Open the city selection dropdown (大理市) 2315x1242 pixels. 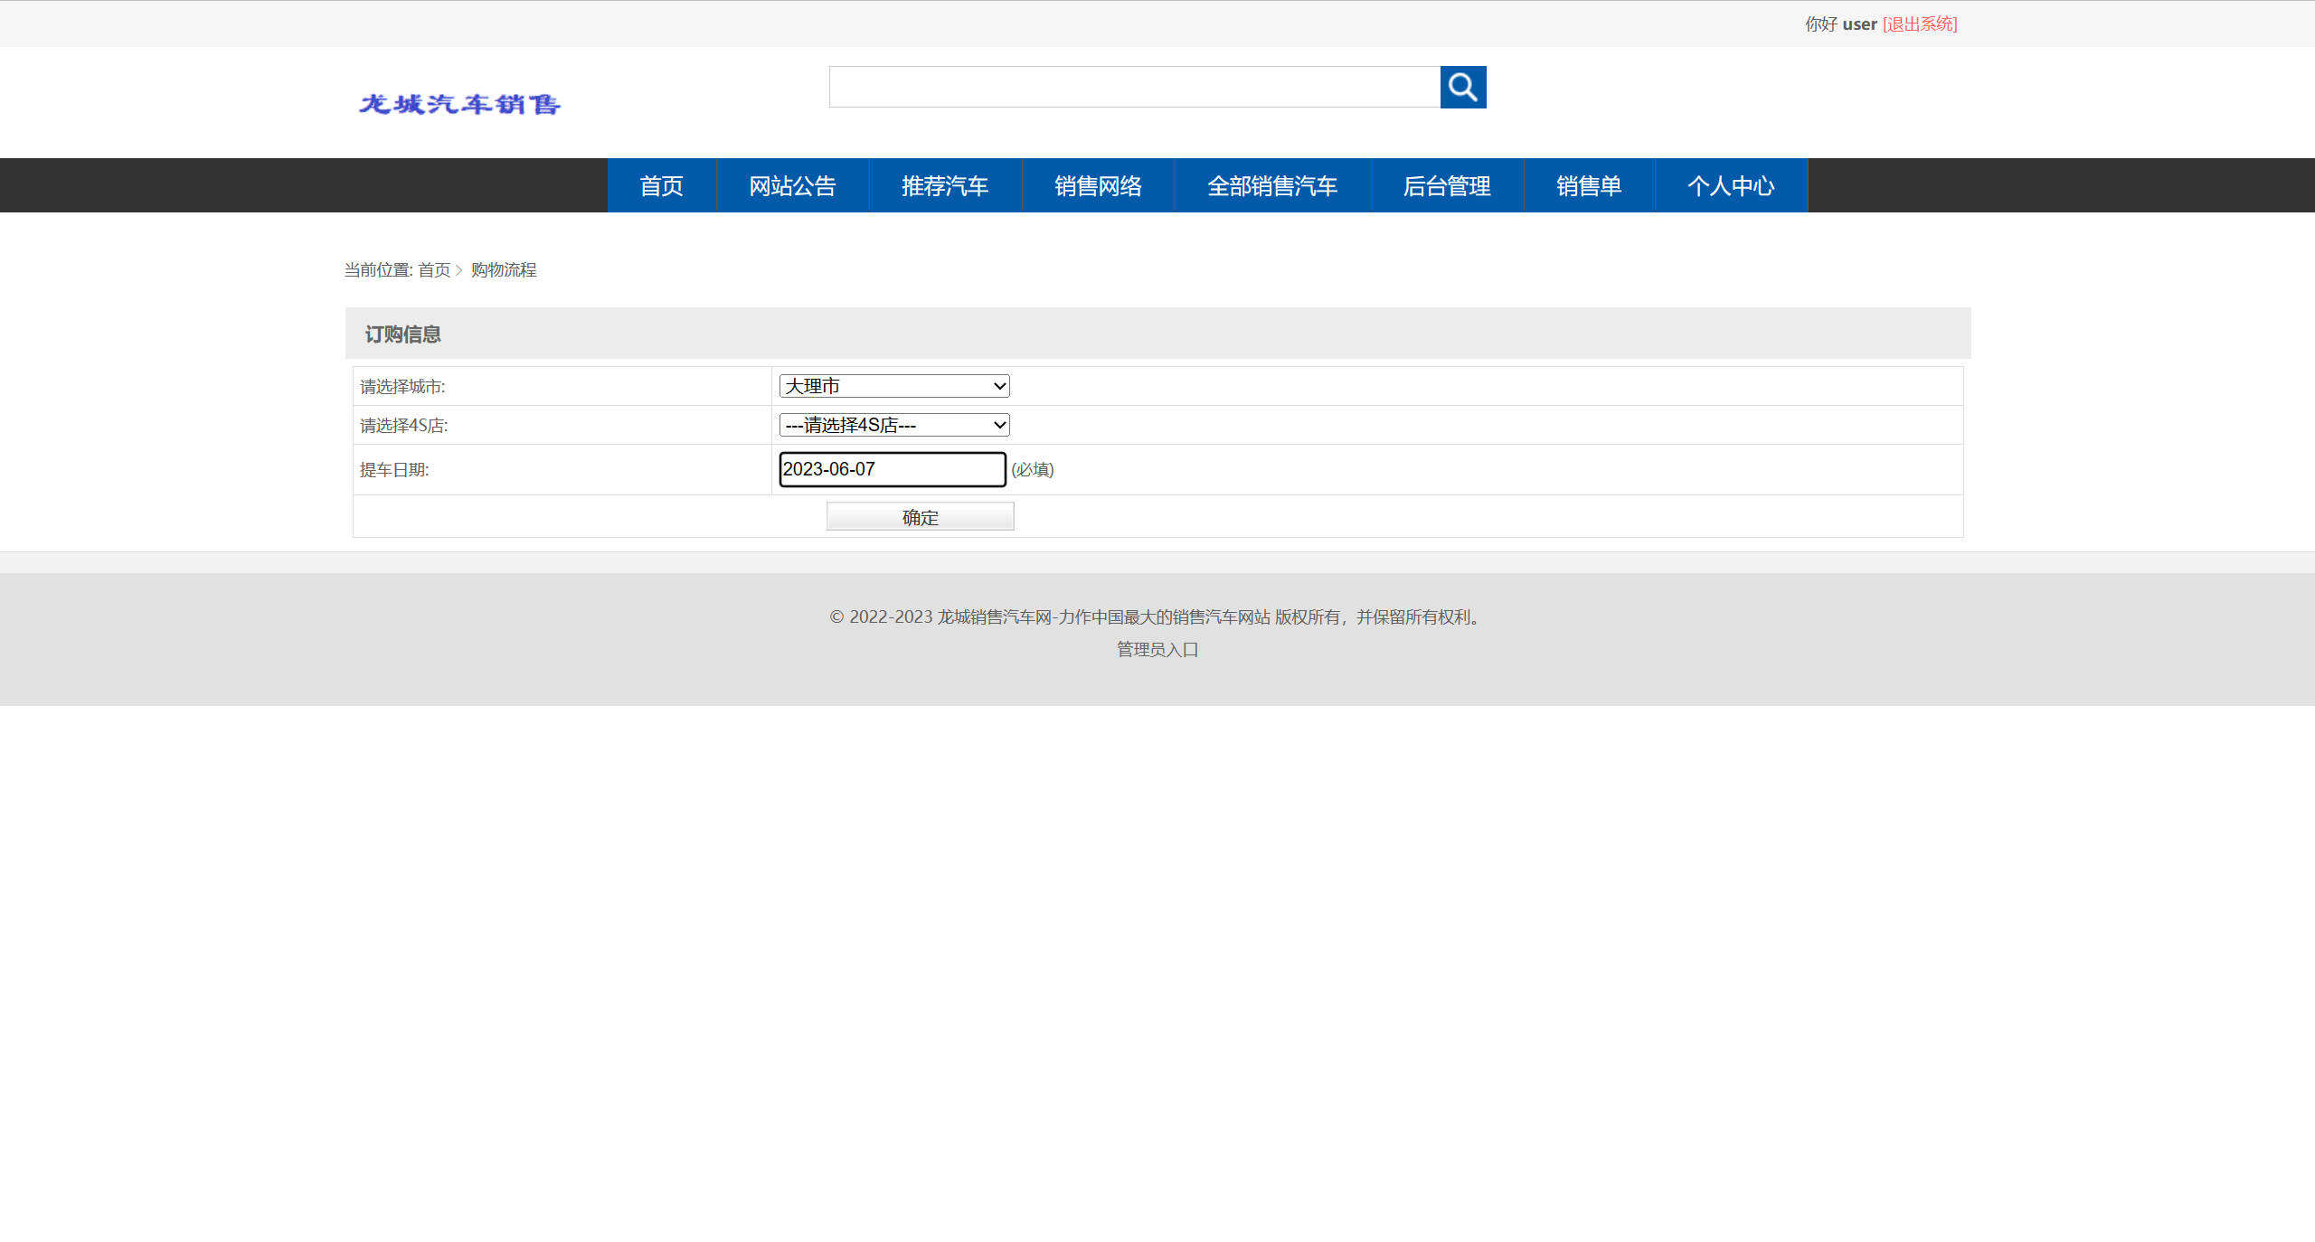coord(893,386)
